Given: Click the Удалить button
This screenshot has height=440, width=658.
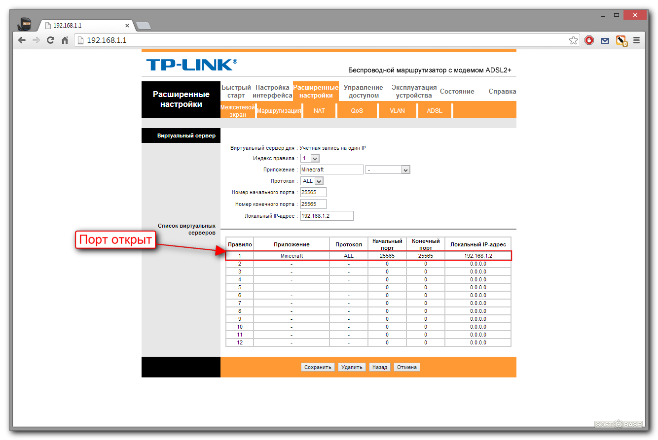Looking at the screenshot, I should 352,367.
